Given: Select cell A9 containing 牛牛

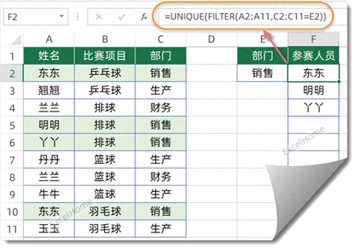Looking at the screenshot, I should click(x=49, y=194).
